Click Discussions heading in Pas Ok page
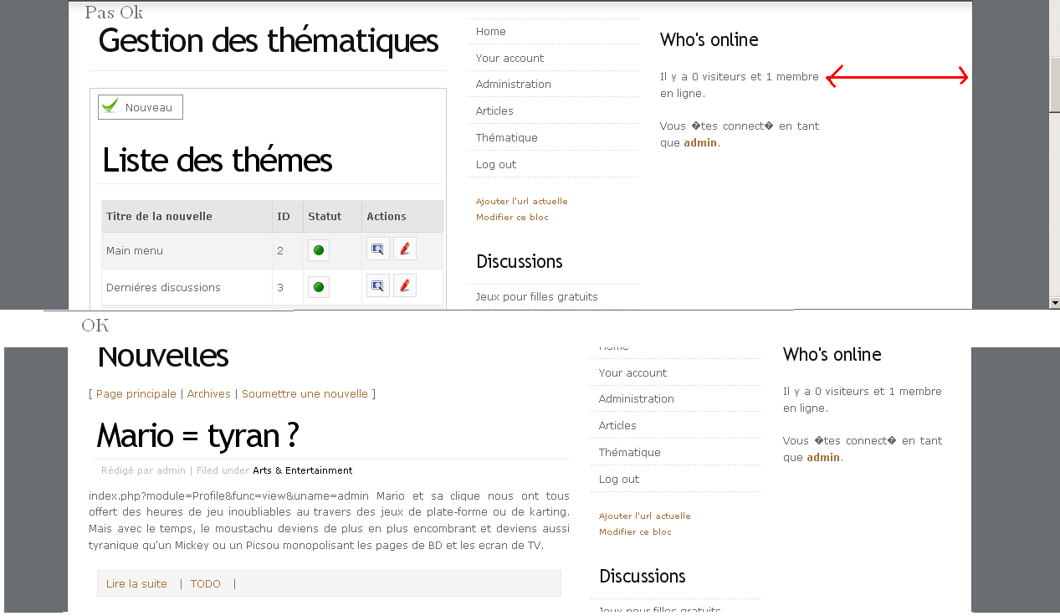Viewport: 1060px width, 616px height. 519,261
